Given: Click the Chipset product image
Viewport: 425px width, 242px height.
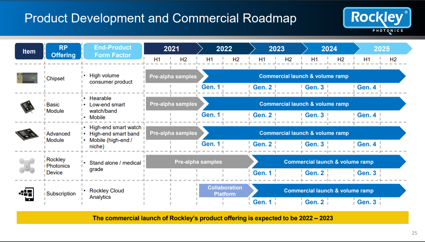Looking at the screenshot, I should pos(27,78).
